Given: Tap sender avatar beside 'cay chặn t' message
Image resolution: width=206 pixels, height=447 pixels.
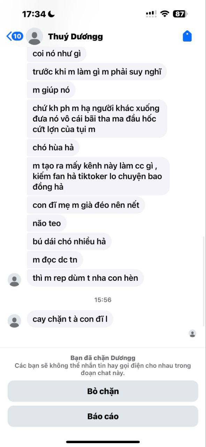Looking at the screenshot, I should click(14, 321).
